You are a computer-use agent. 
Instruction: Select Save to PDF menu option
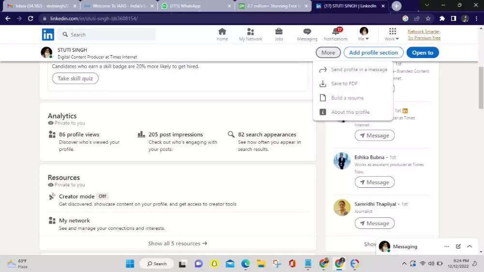pyautogui.click(x=344, y=84)
